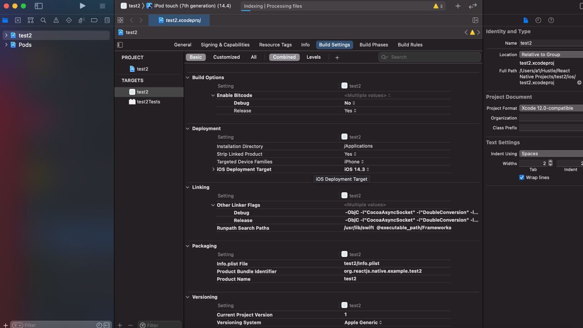Jump to previous issue arrow

click(x=466, y=32)
